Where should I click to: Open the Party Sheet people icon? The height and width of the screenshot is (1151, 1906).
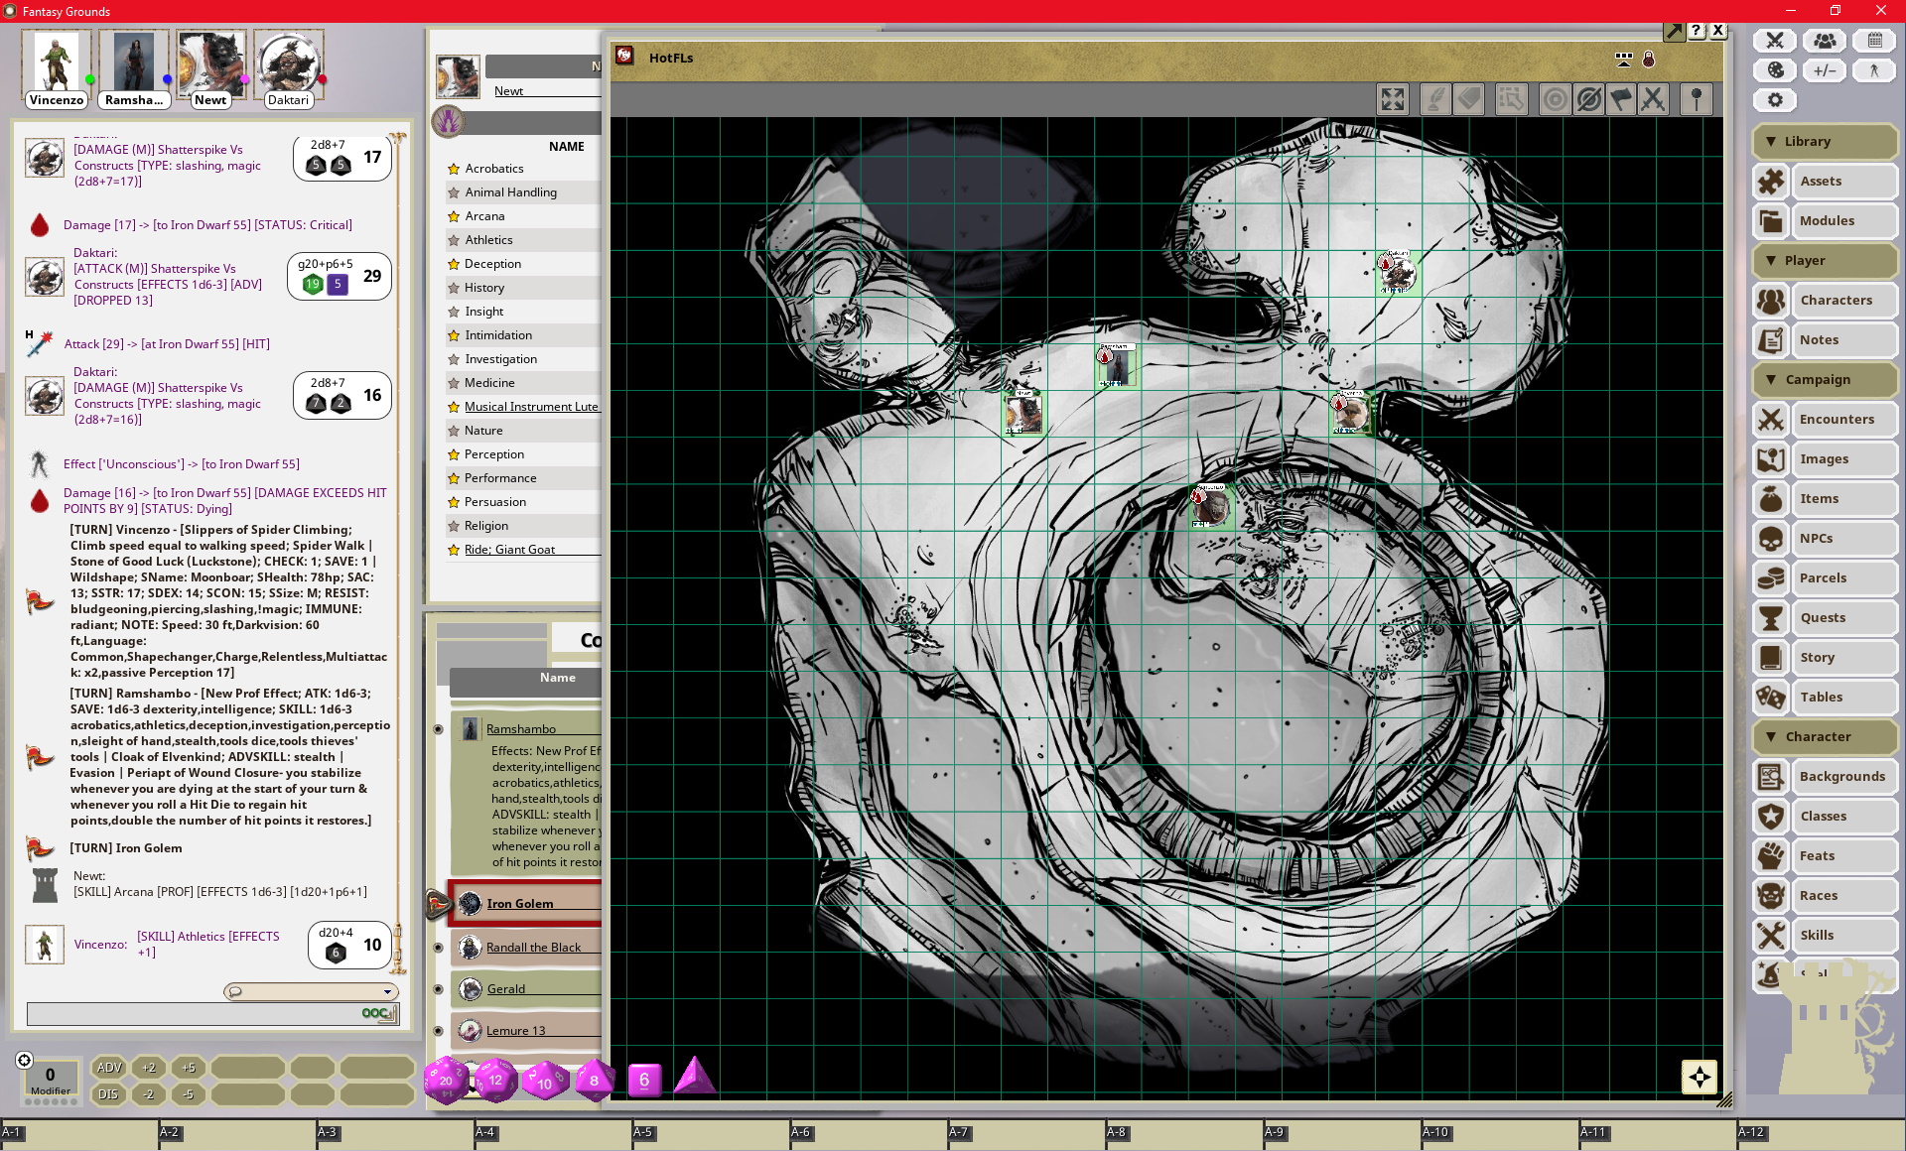click(x=1825, y=41)
